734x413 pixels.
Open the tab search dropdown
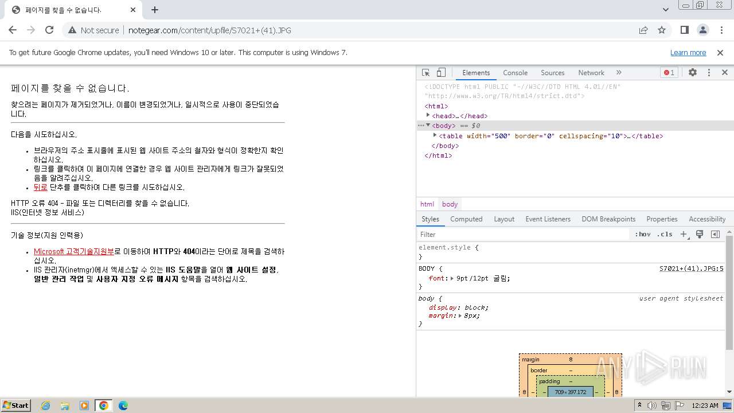point(665,10)
